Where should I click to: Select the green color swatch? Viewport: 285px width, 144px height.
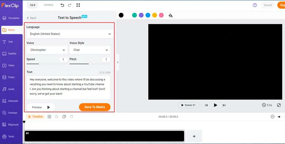coord(134,15)
